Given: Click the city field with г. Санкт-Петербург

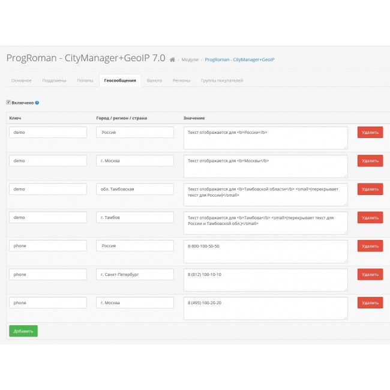Looking at the screenshot, I should 135,274.
